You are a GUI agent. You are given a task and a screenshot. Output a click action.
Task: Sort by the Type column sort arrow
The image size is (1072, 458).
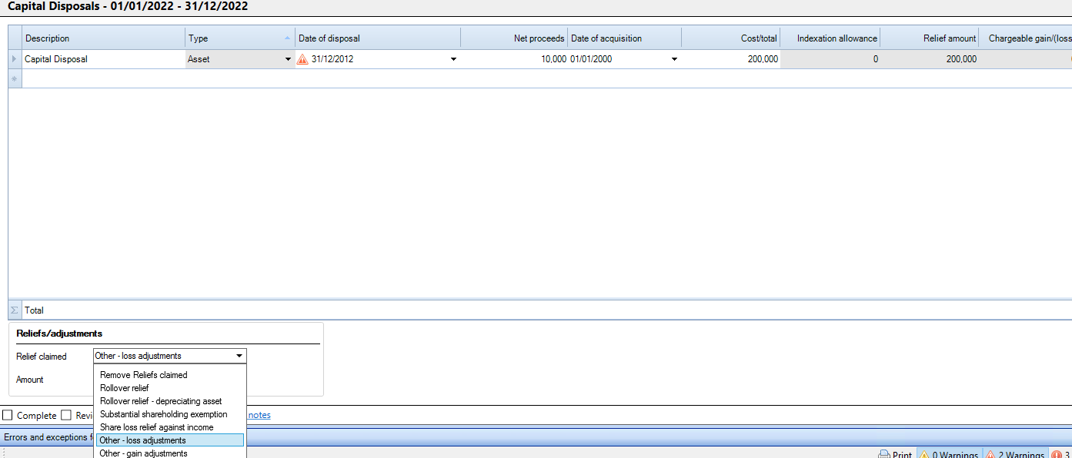click(288, 38)
